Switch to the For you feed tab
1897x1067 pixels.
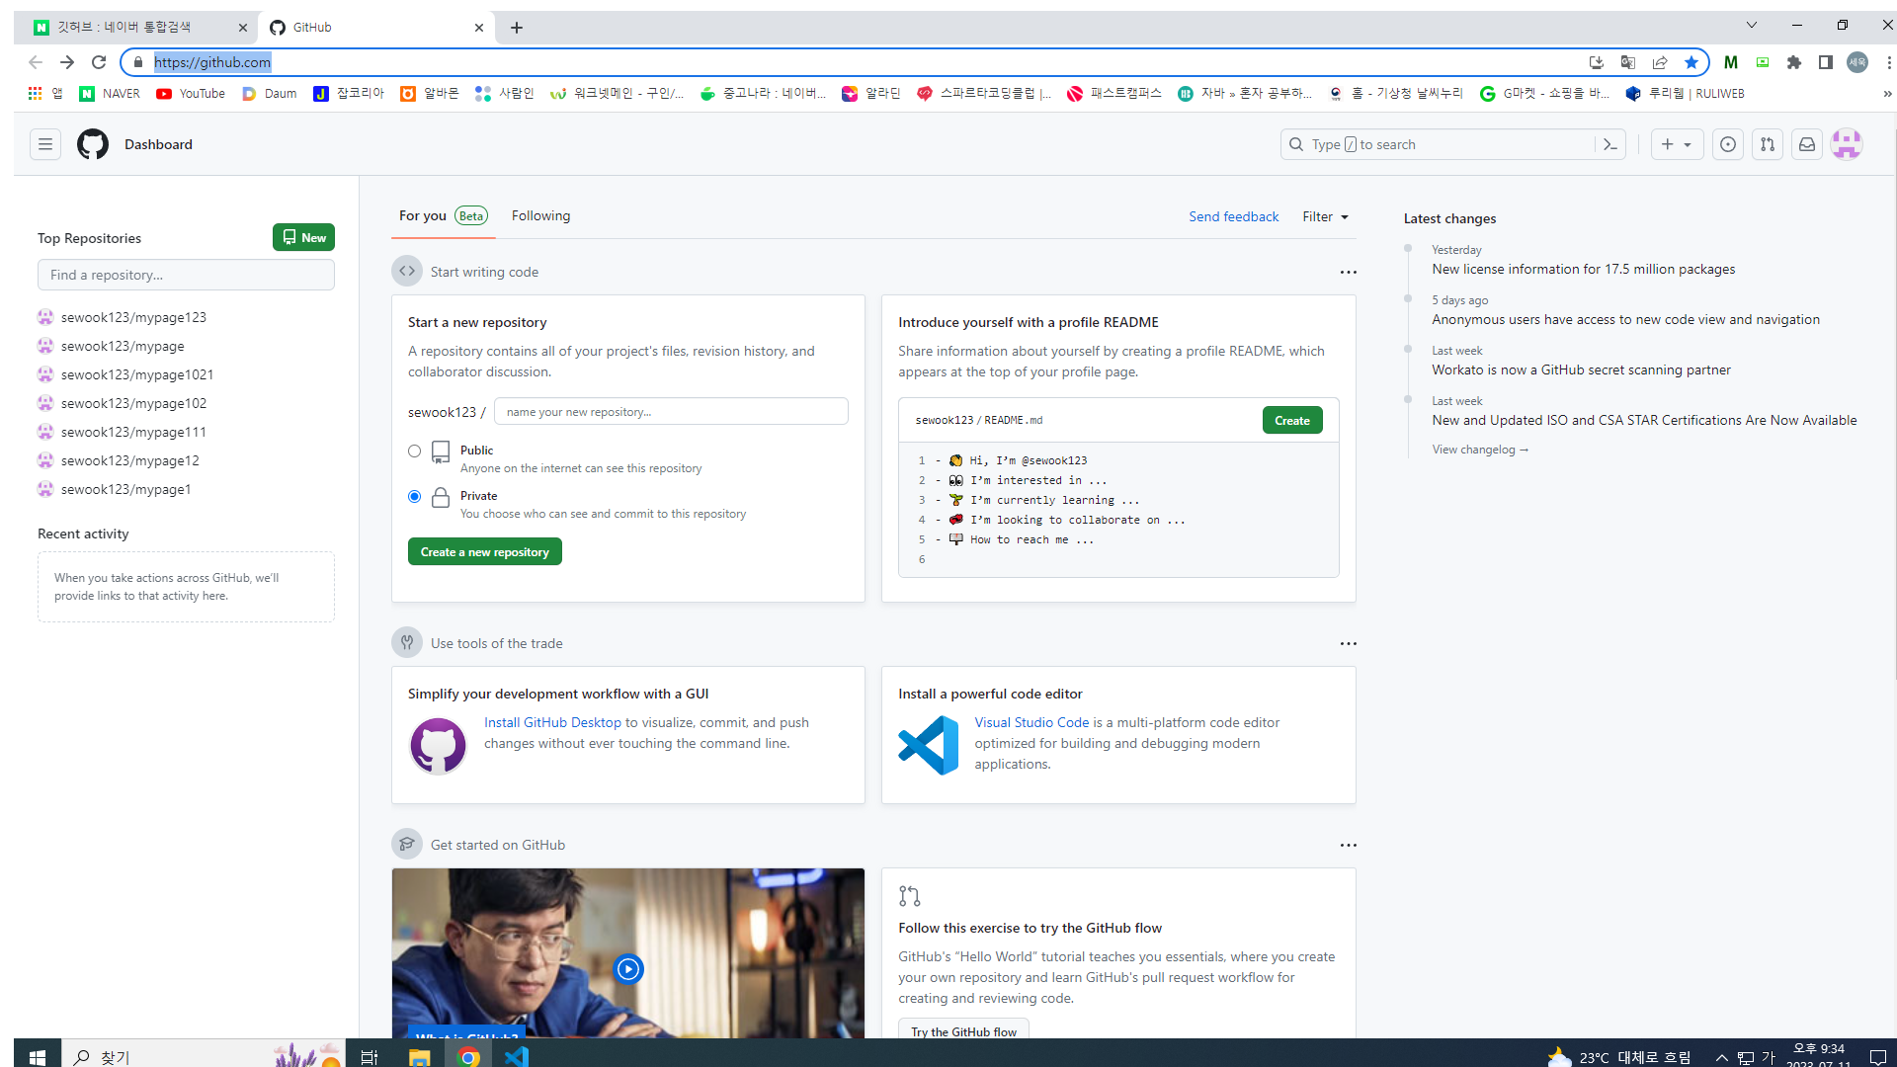[444, 216]
